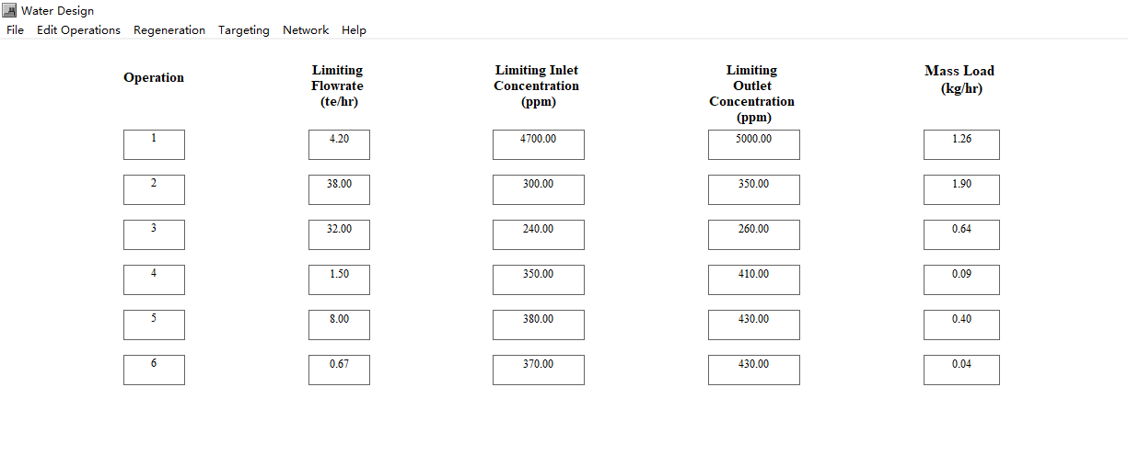Select limiting flowrate field showing 38.00
This screenshot has height=467, width=1128.
pos(339,189)
